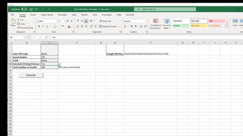The width and height of the screenshot is (243, 136).
Task: Open the Data tab
Action: pyautogui.click(x=74, y=15)
